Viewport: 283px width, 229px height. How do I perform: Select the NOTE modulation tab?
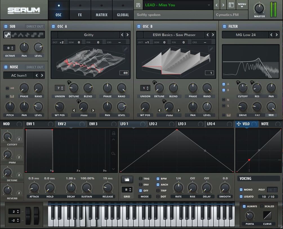pyautogui.click(x=270, y=124)
